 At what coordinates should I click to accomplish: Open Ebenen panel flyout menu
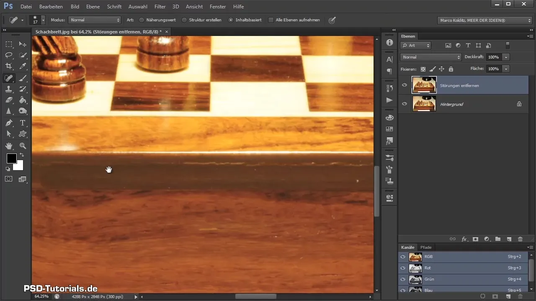tap(530, 36)
